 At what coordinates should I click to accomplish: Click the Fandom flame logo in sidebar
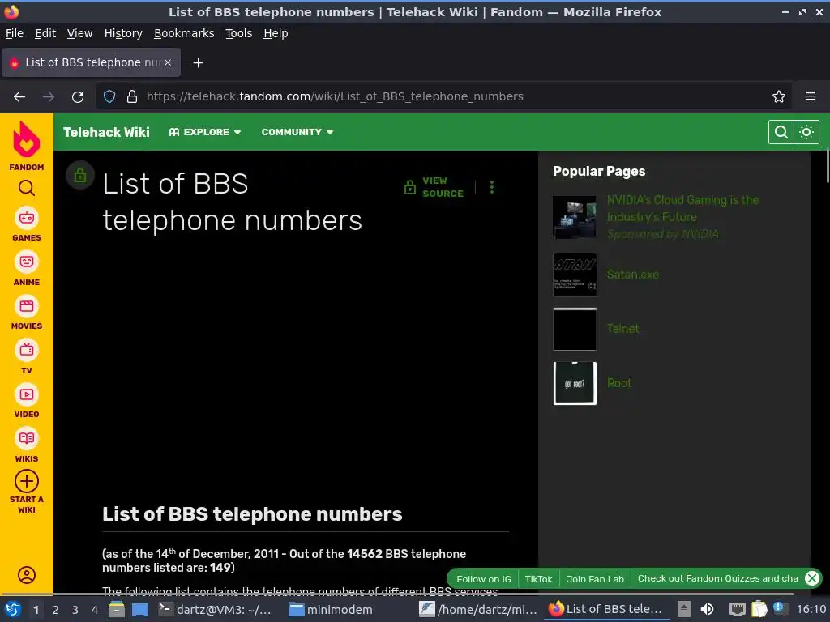tap(27, 139)
